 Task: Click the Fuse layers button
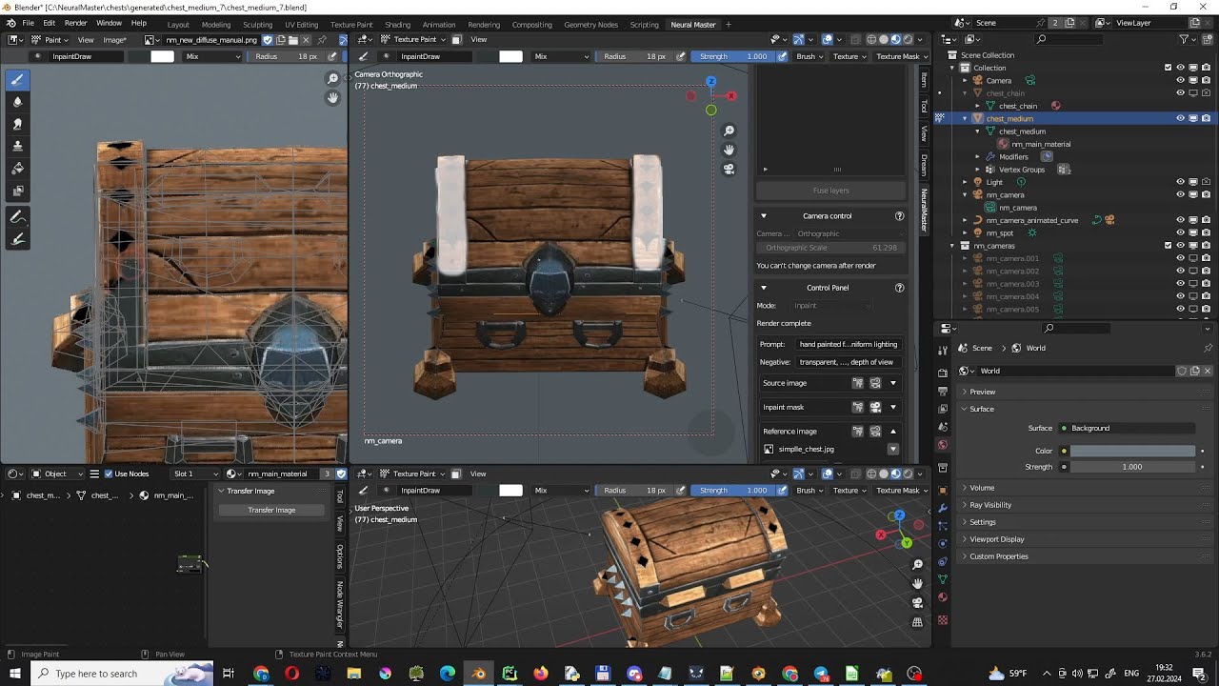point(830,191)
